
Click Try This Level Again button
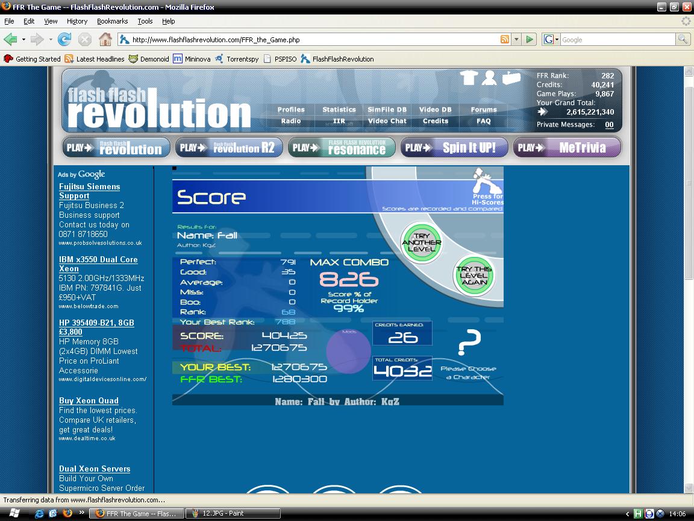click(474, 275)
